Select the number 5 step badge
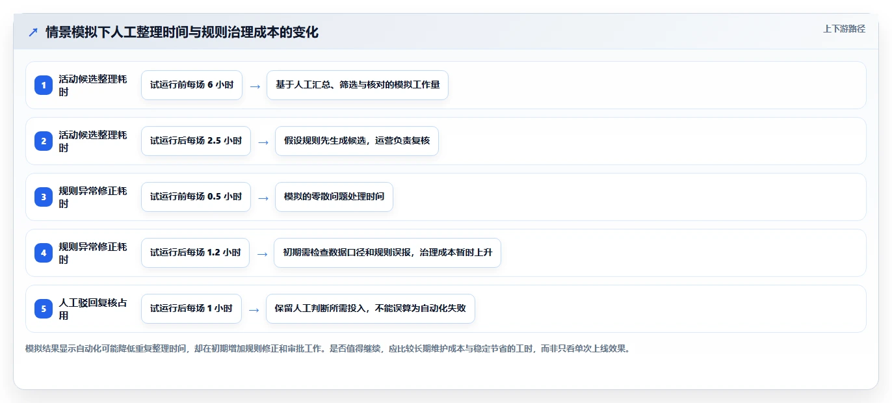Screen dimensions: 892x403 [44, 309]
